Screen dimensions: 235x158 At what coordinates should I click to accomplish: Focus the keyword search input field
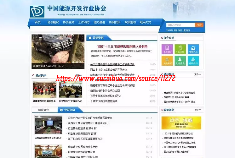tap(181, 25)
